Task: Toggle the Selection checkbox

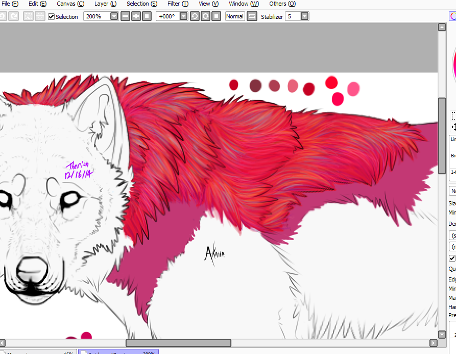Action: 52,16
